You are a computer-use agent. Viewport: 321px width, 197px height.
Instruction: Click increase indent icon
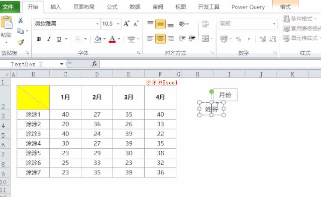[192, 39]
